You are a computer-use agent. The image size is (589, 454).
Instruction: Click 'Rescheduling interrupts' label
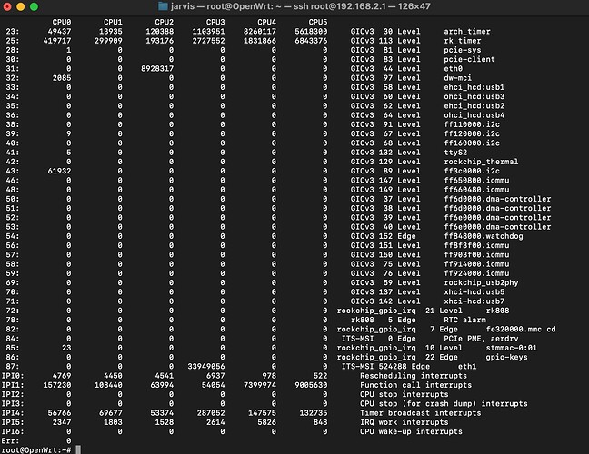click(414, 376)
